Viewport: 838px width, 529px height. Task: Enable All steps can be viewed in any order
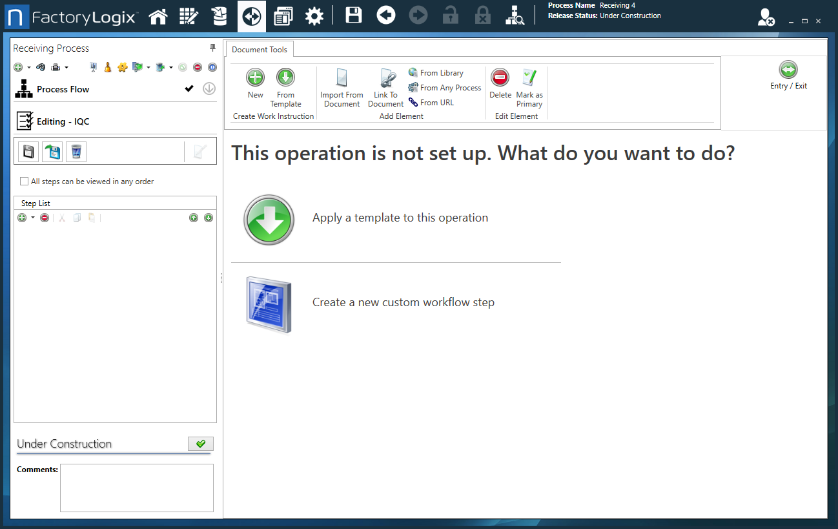click(24, 182)
